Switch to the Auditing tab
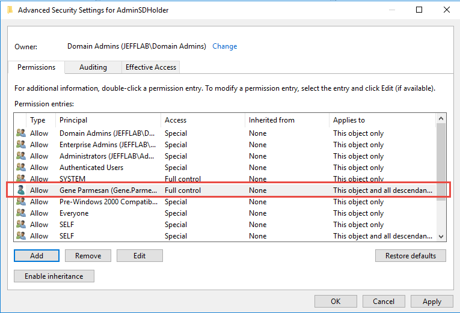Viewport: 460px width, 313px height. pyautogui.click(x=93, y=67)
